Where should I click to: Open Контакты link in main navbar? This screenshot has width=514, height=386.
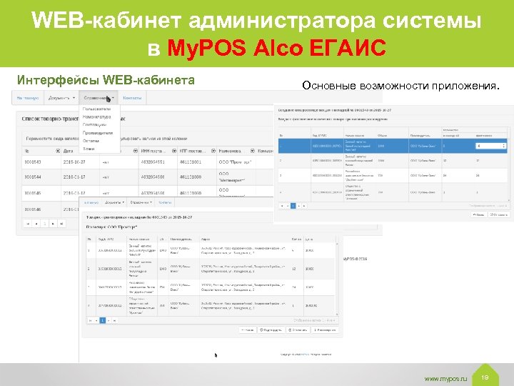[x=132, y=98]
